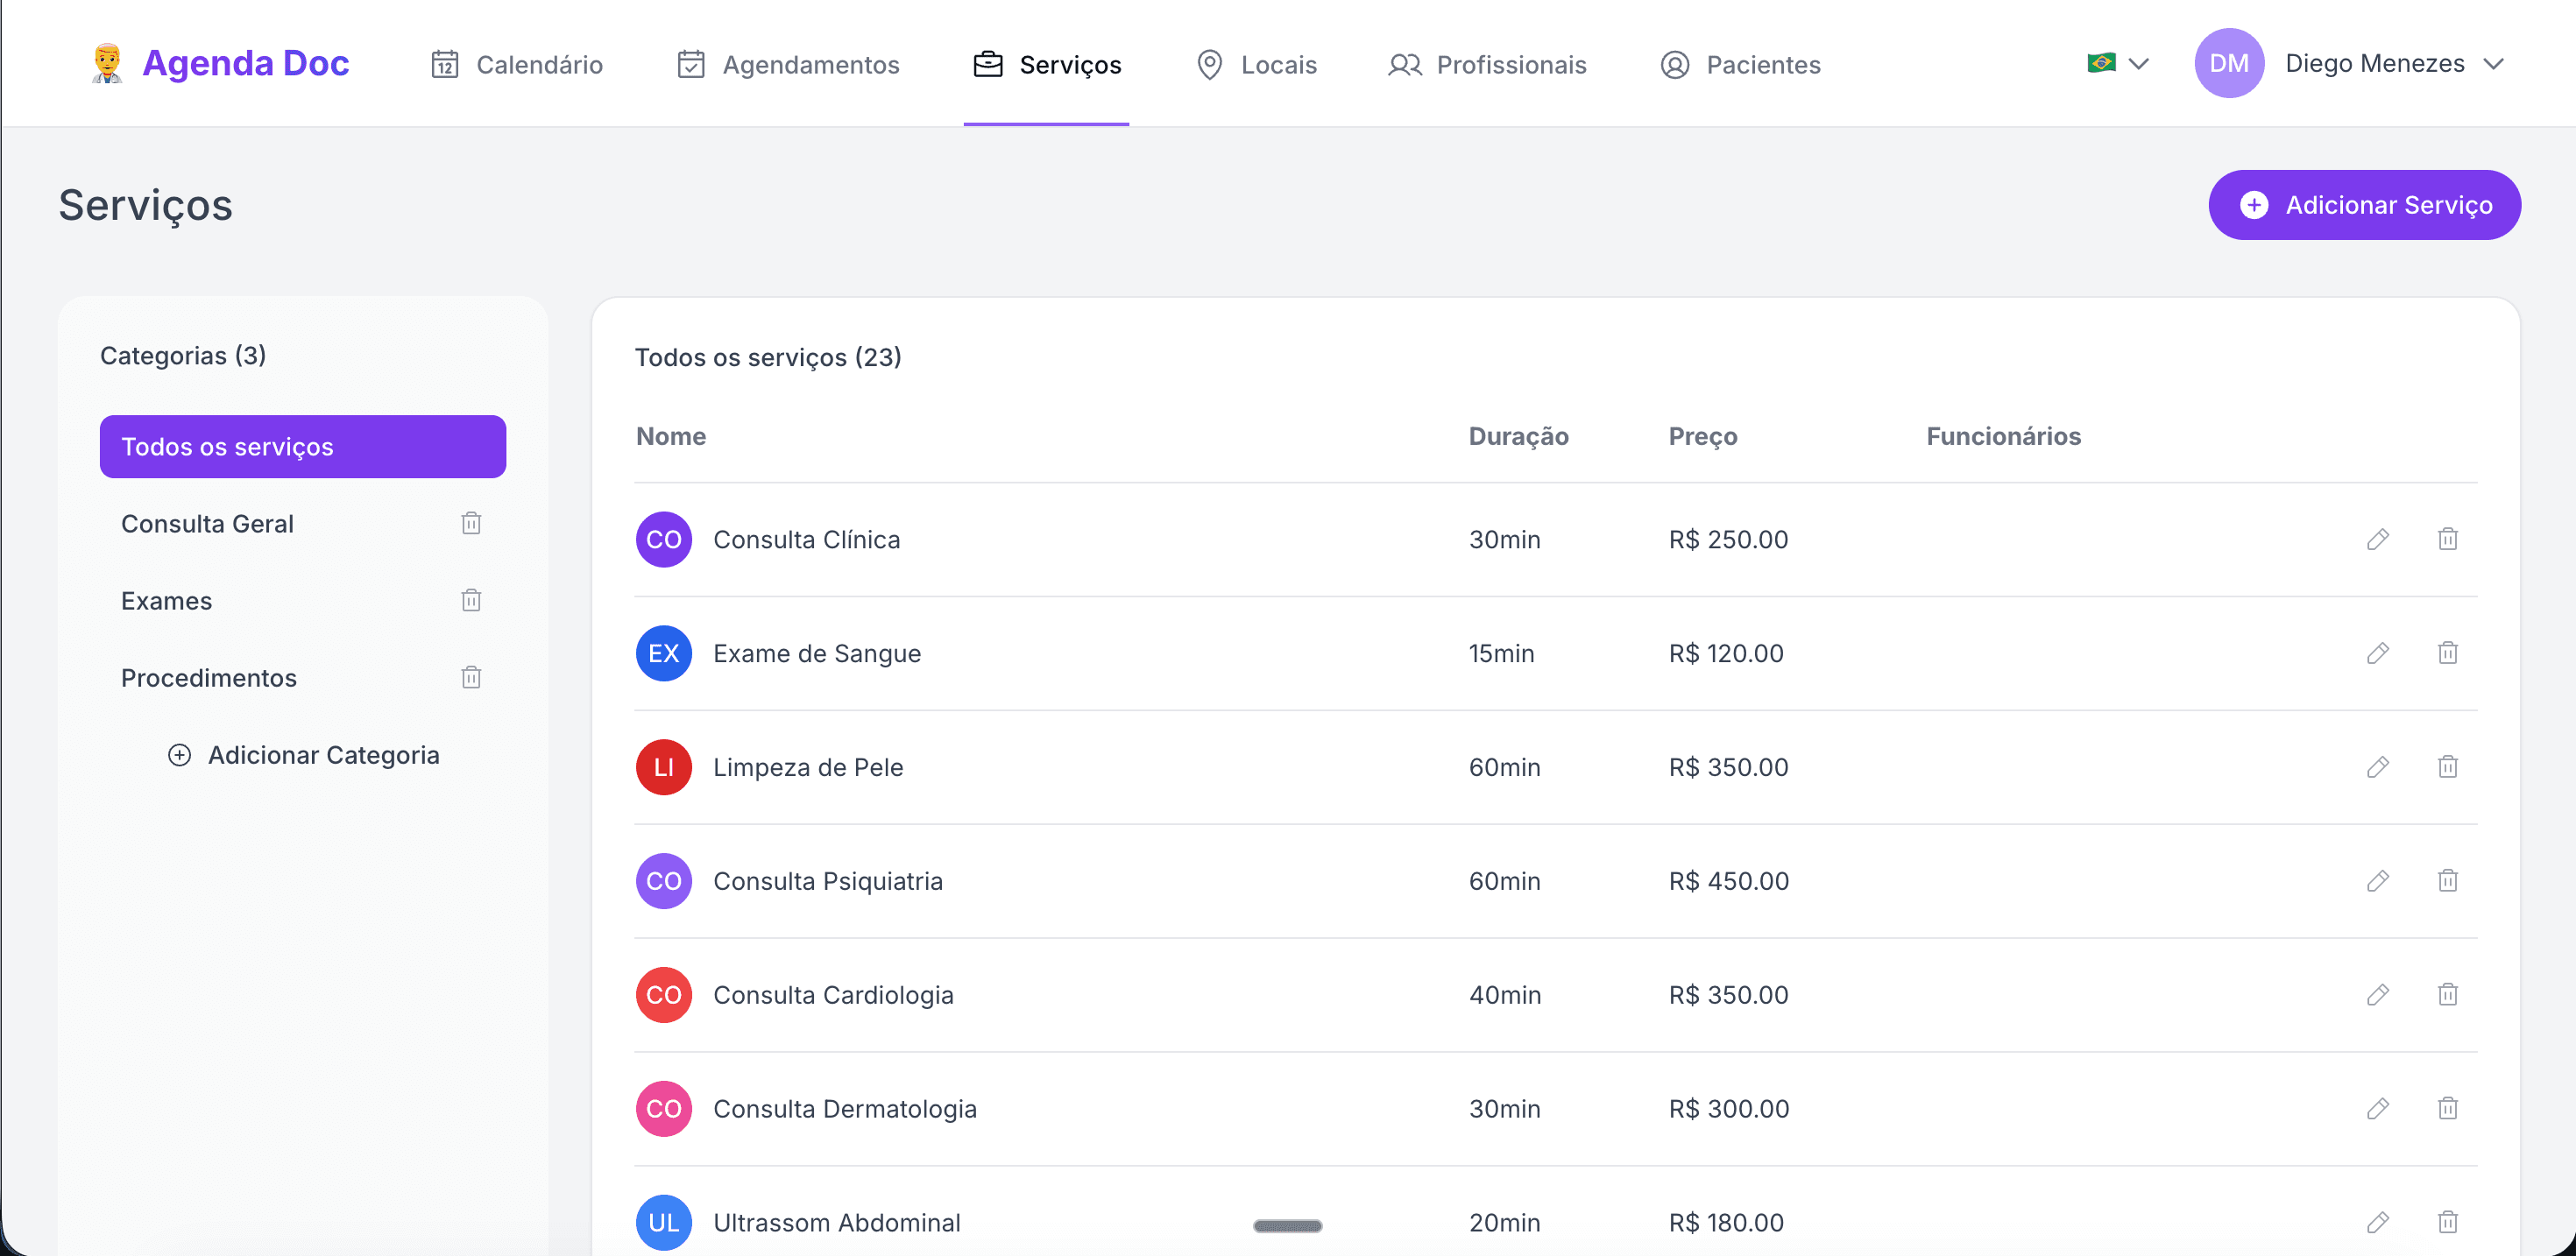Image resolution: width=2576 pixels, height=1256 pixels.
Task: Click the DM profile avatar
Action: [2228, 63]
